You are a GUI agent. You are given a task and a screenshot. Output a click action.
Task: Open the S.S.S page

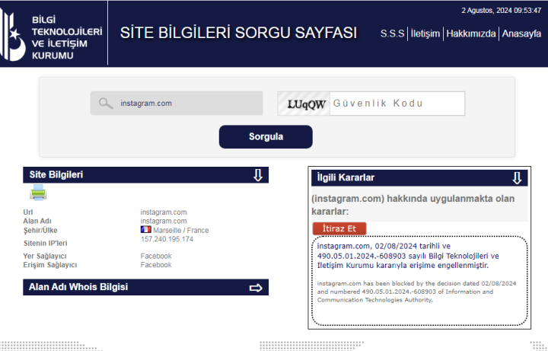(x=393, y=34)
